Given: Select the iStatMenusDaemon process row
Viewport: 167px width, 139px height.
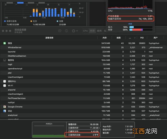Looking at the screenshot, I should tap(83, 56).
